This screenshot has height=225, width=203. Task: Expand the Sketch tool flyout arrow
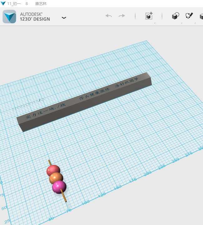coord(195,23)
